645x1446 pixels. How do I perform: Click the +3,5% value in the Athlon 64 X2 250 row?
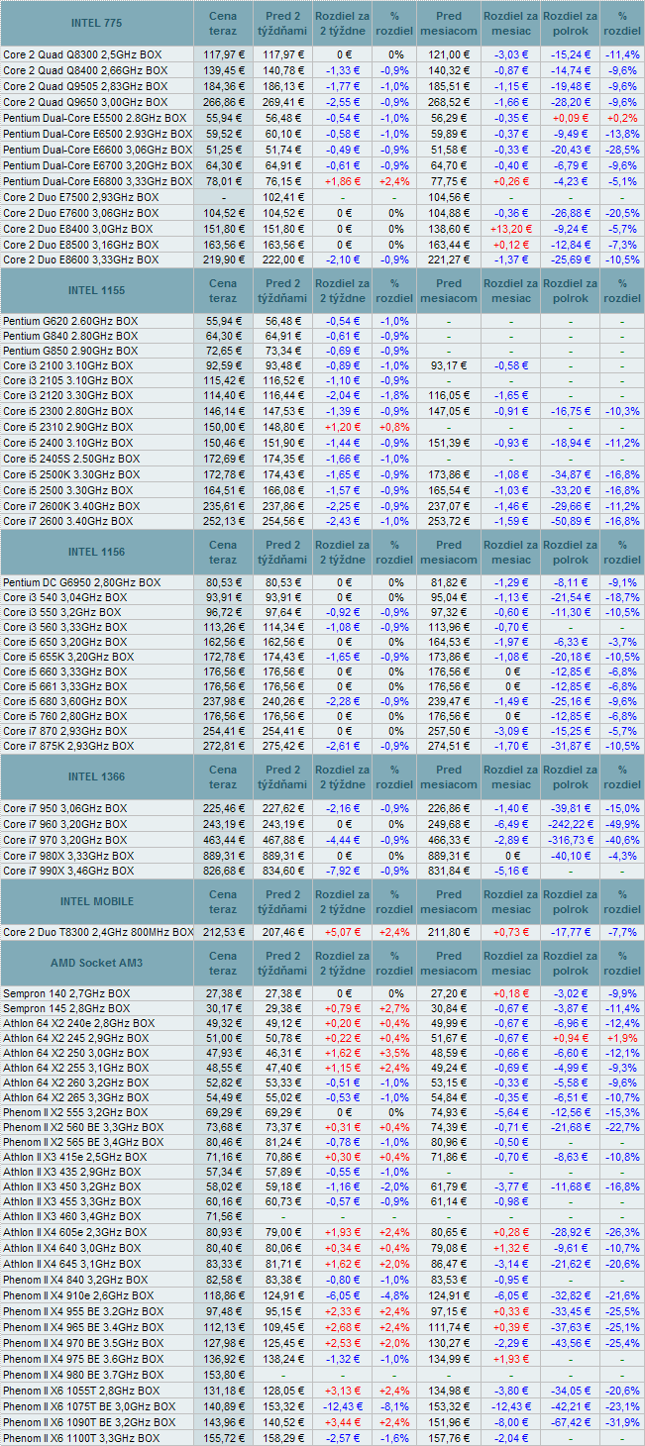(x=395, y=1054)
